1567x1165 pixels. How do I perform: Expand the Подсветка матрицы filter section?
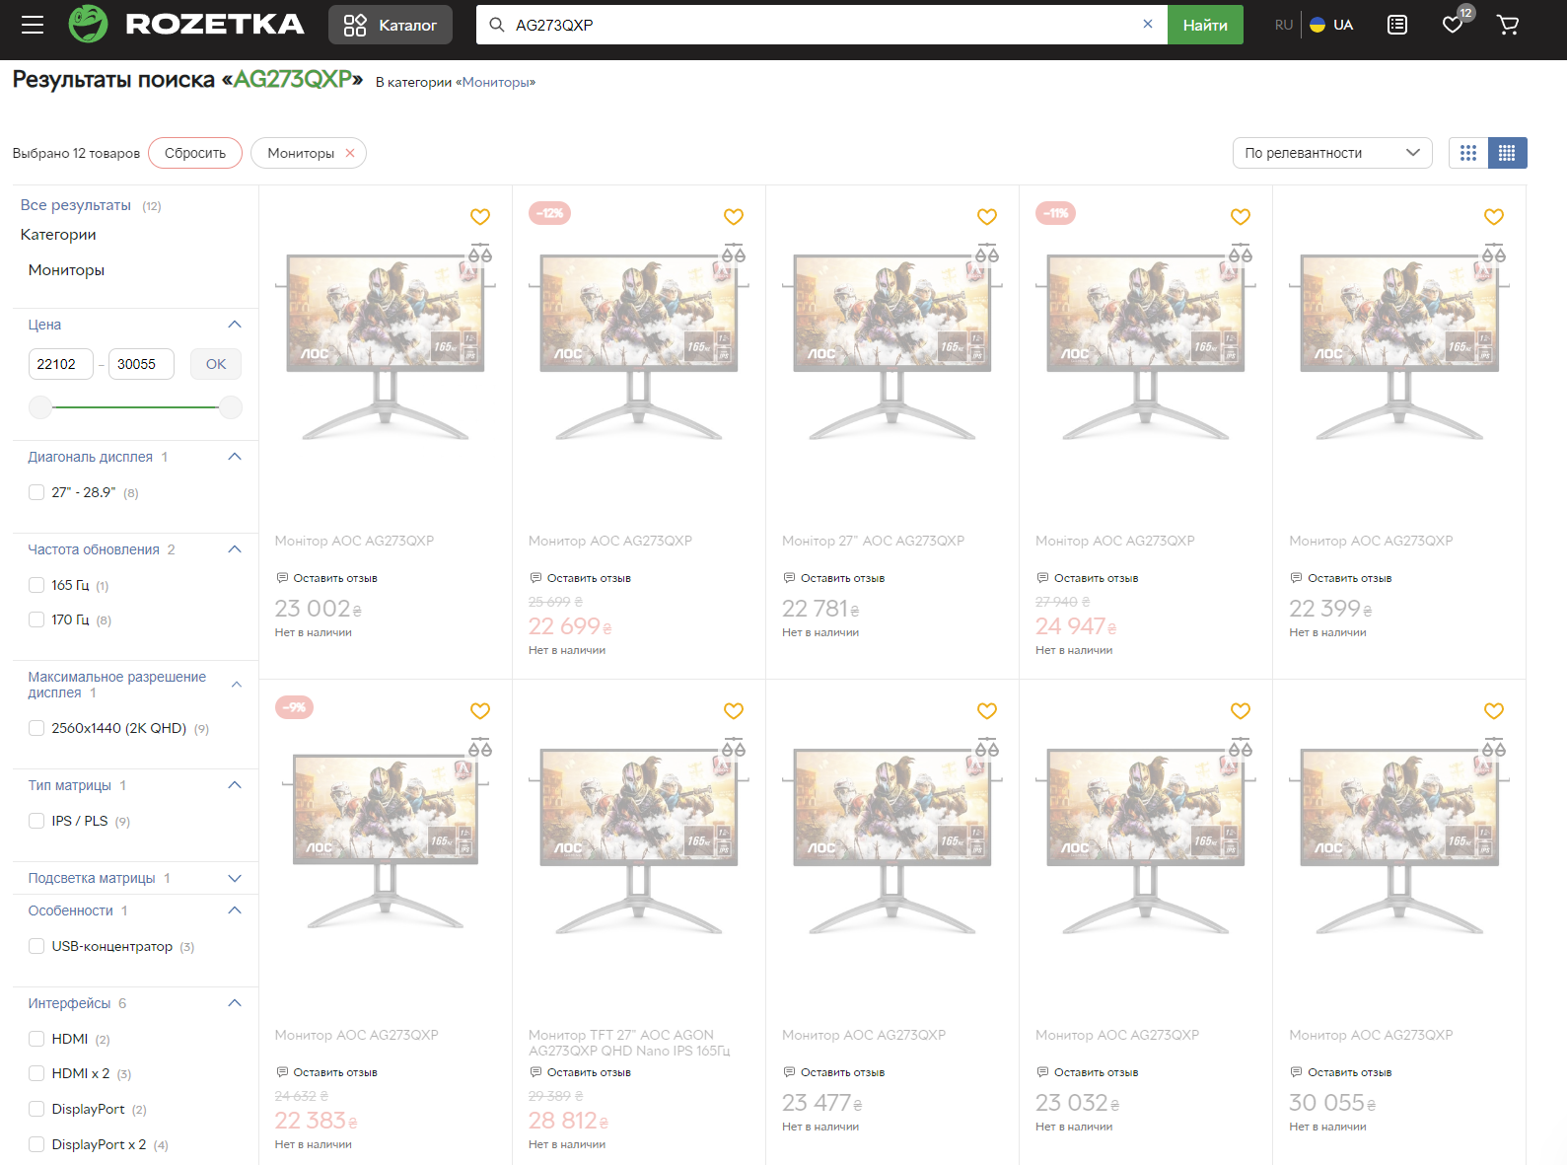pos(235,878)
